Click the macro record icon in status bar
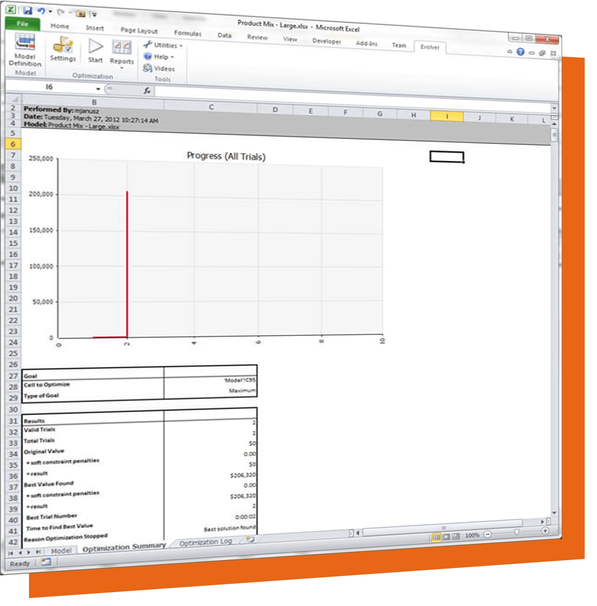597x606 pixels. coord(46,562)
